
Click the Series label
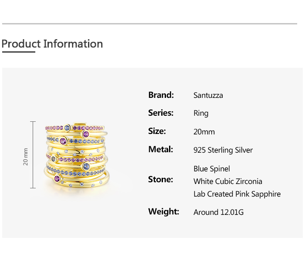(x=161, y=113)
